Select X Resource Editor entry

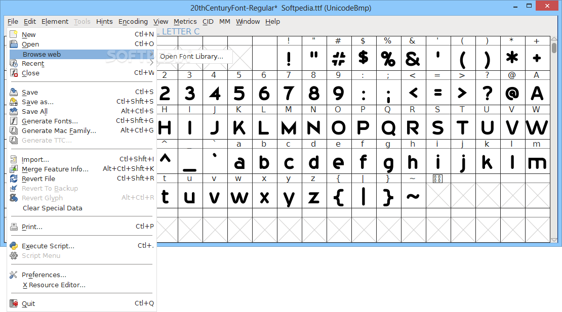pos(82,285)
